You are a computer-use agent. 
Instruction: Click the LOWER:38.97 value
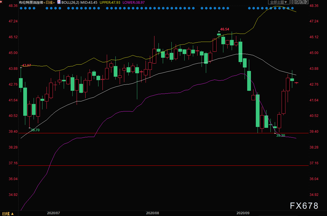click(133, 3)
